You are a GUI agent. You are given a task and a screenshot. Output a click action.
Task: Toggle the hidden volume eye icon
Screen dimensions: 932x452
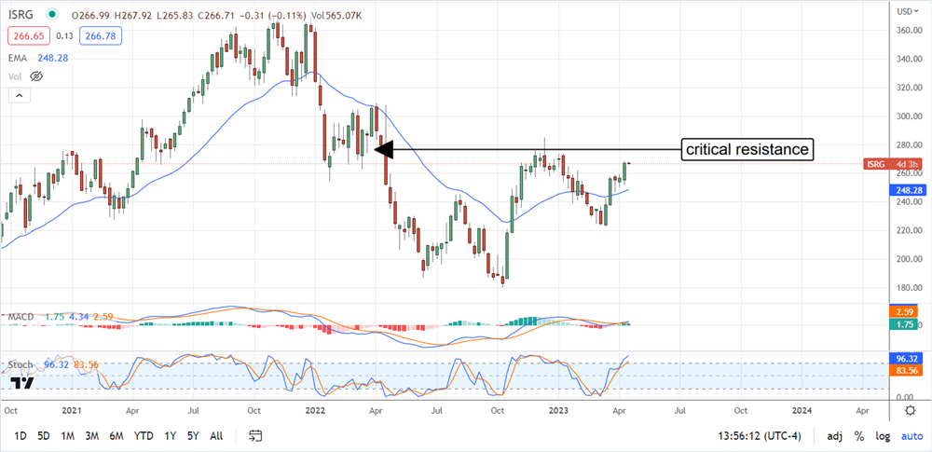[x=37, y=76]
